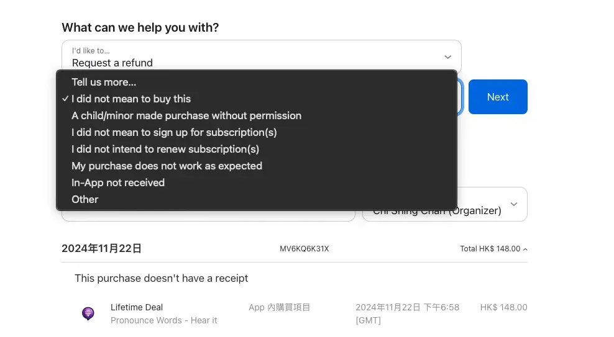Click the 2024年11月22日 date heading
The image size is (614, 337).
[102, 249]
